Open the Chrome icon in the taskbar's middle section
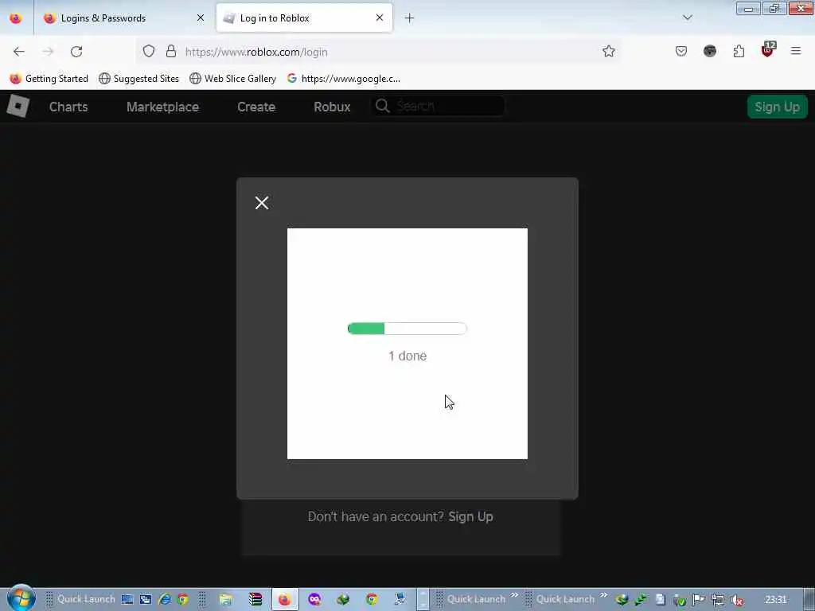Screen dimensions: 815x611 point(371,599)
